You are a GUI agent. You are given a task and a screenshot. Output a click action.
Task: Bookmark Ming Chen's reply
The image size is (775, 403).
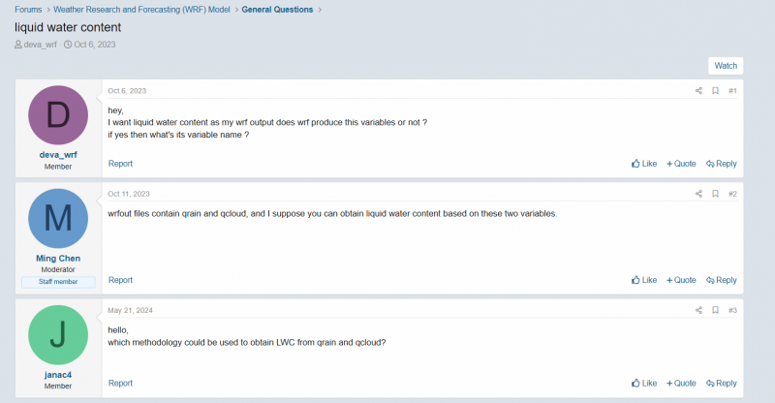[715, 194]
